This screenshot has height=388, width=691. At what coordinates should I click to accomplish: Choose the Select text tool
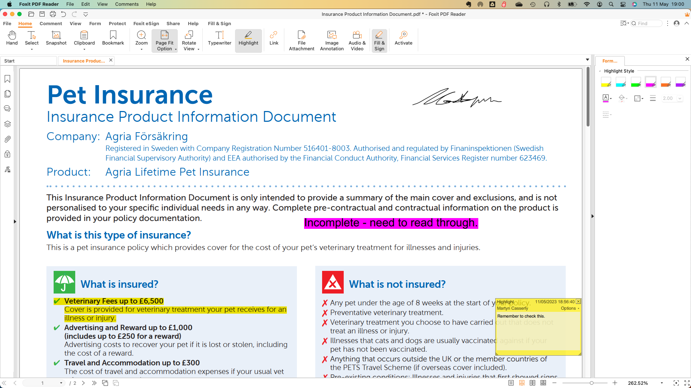tap(32, 40)
